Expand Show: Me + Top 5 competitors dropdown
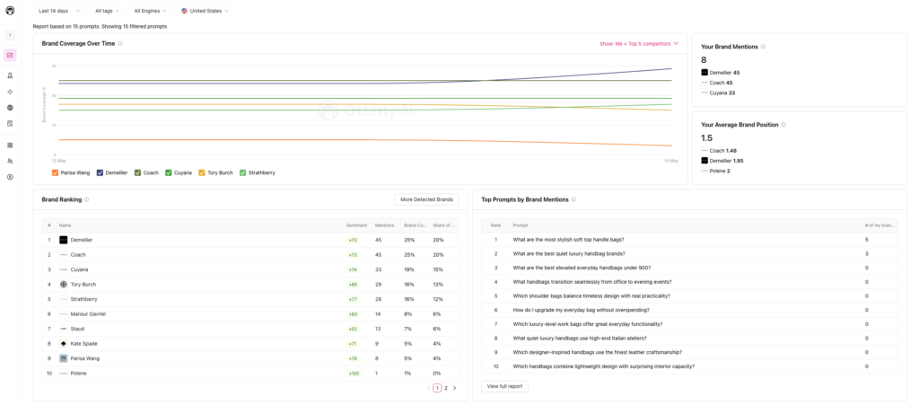This screenshot has height=405, width=919. coord(639,43)
